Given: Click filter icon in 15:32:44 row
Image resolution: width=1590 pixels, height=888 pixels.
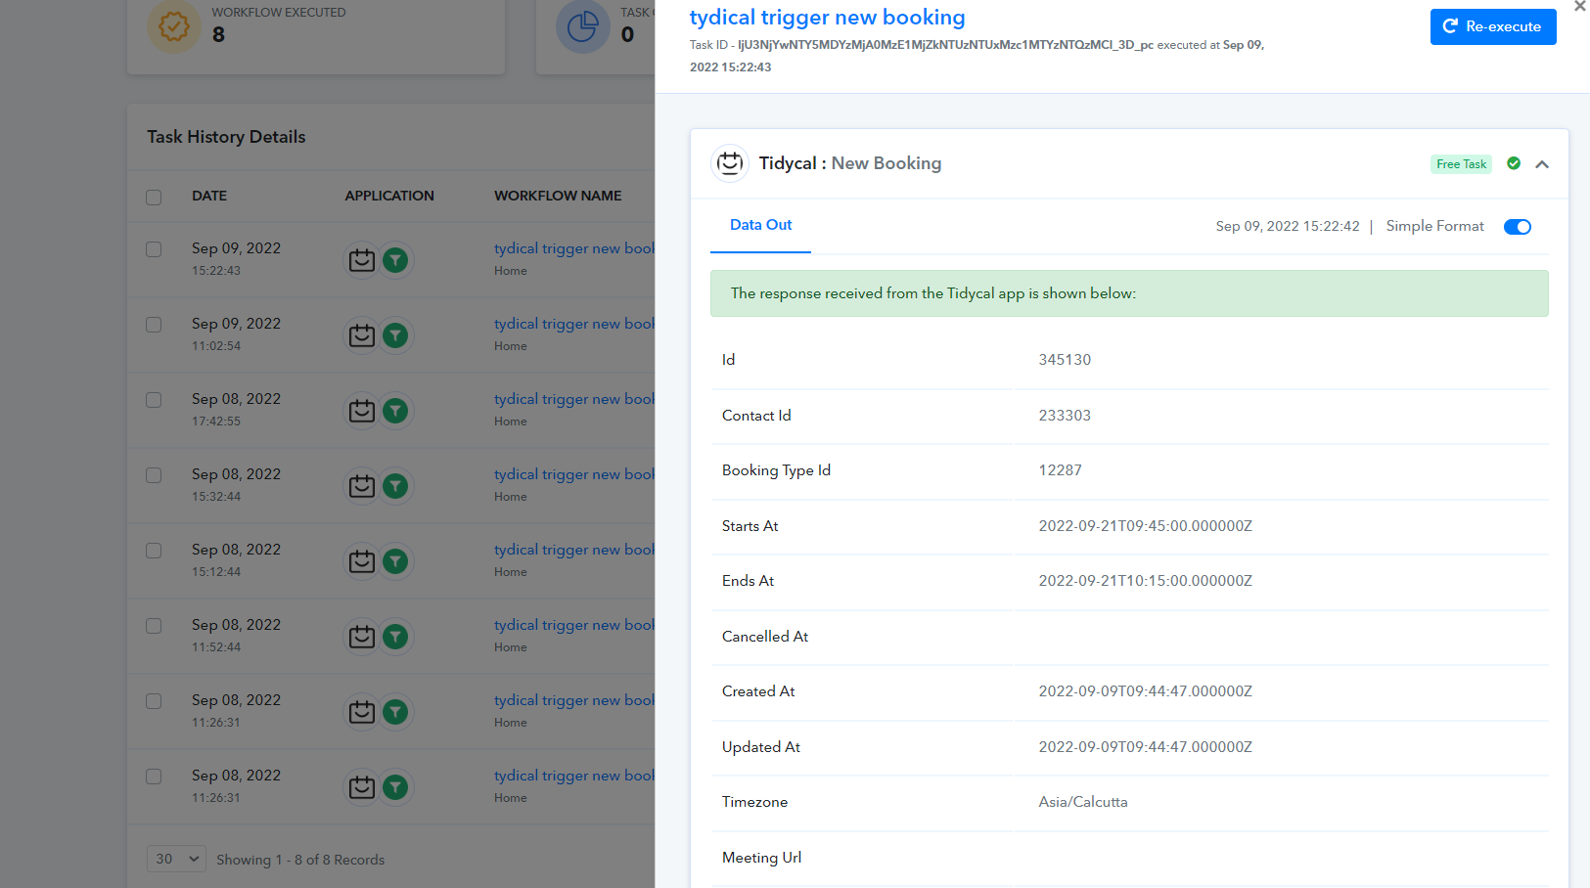Looking at the screenshot, I should tap(395, 486).
